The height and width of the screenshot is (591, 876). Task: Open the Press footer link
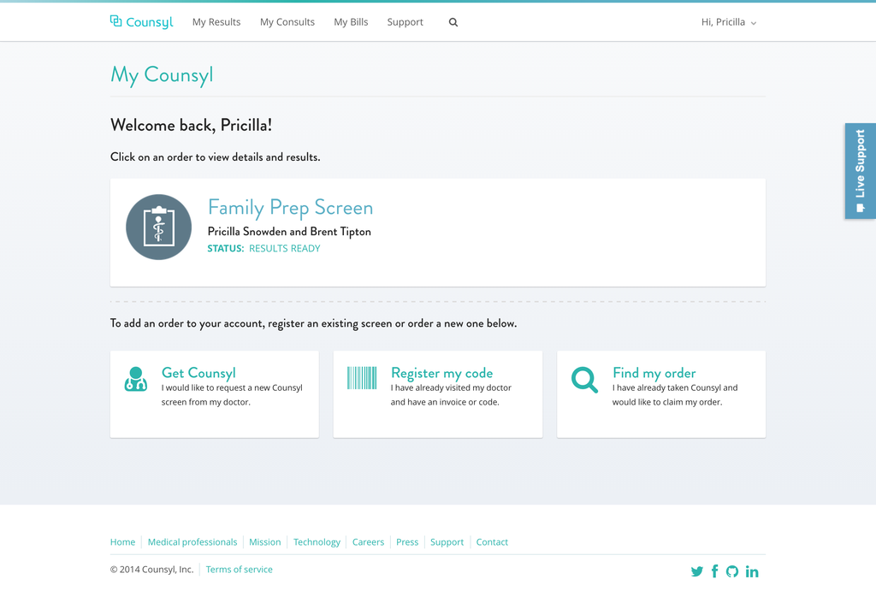point(407,542)
